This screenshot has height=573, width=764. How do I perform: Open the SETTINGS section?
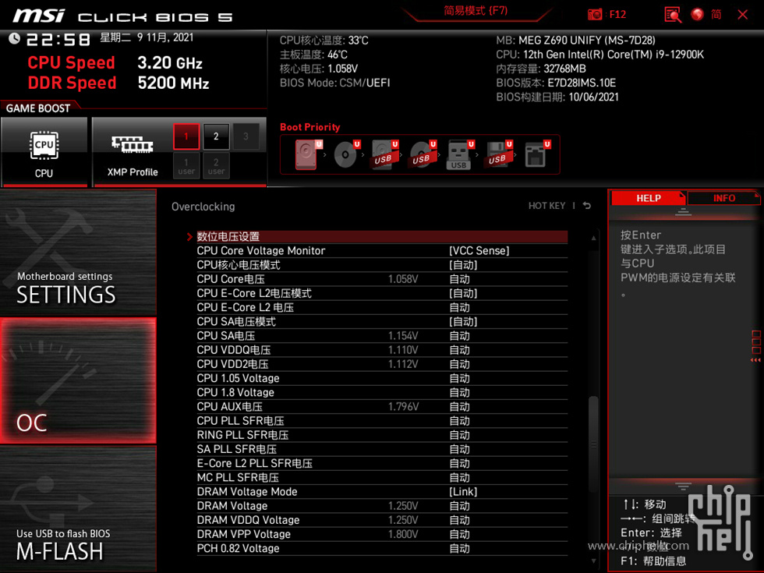(78, 252)
